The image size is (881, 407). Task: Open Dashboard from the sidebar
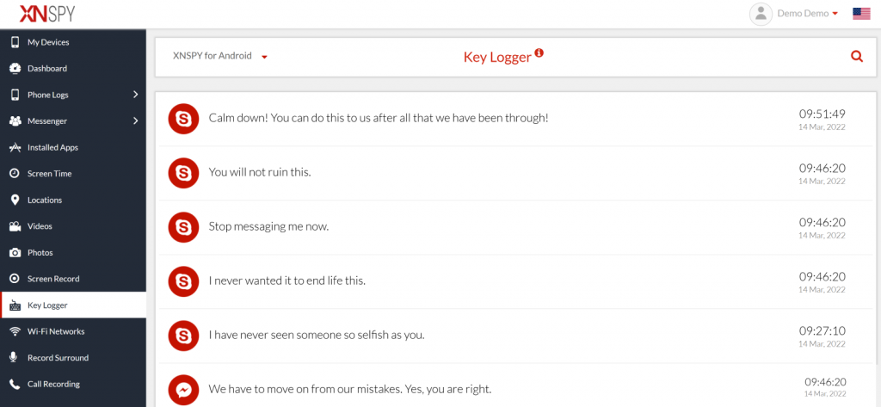[x=47, y=68]
